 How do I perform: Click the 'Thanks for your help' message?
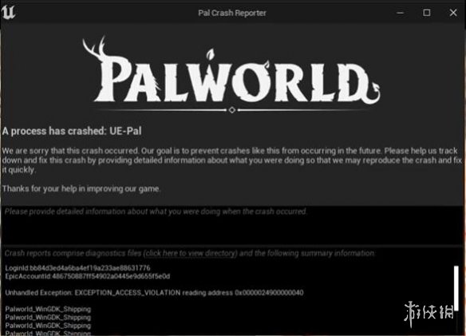pos(81,189)
